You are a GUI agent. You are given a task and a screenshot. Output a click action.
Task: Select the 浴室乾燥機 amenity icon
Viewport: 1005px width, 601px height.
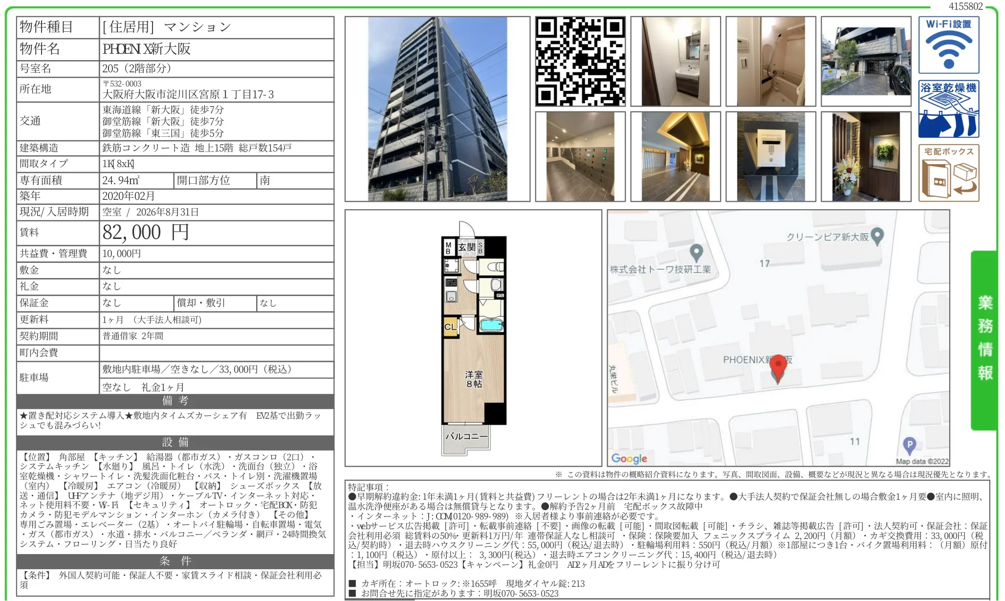point(948,109)
